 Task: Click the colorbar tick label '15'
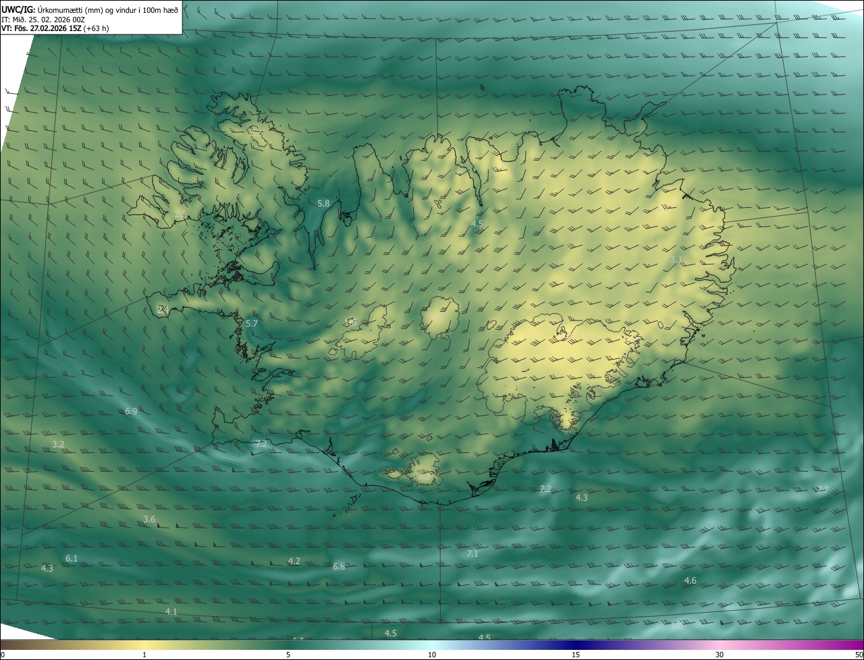tap(576, 655)
